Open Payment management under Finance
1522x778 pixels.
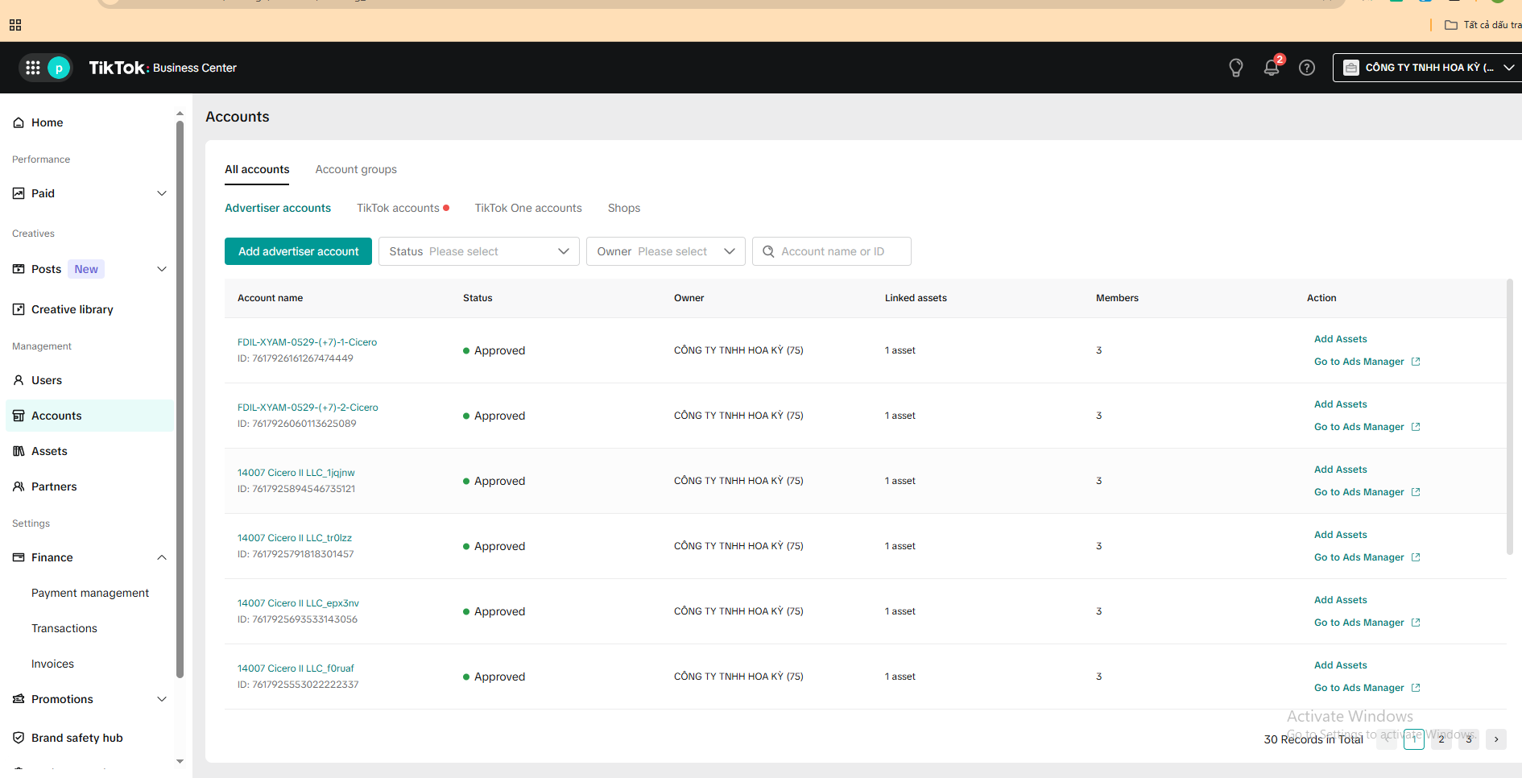pyautogui.click(x=90, y=593)
